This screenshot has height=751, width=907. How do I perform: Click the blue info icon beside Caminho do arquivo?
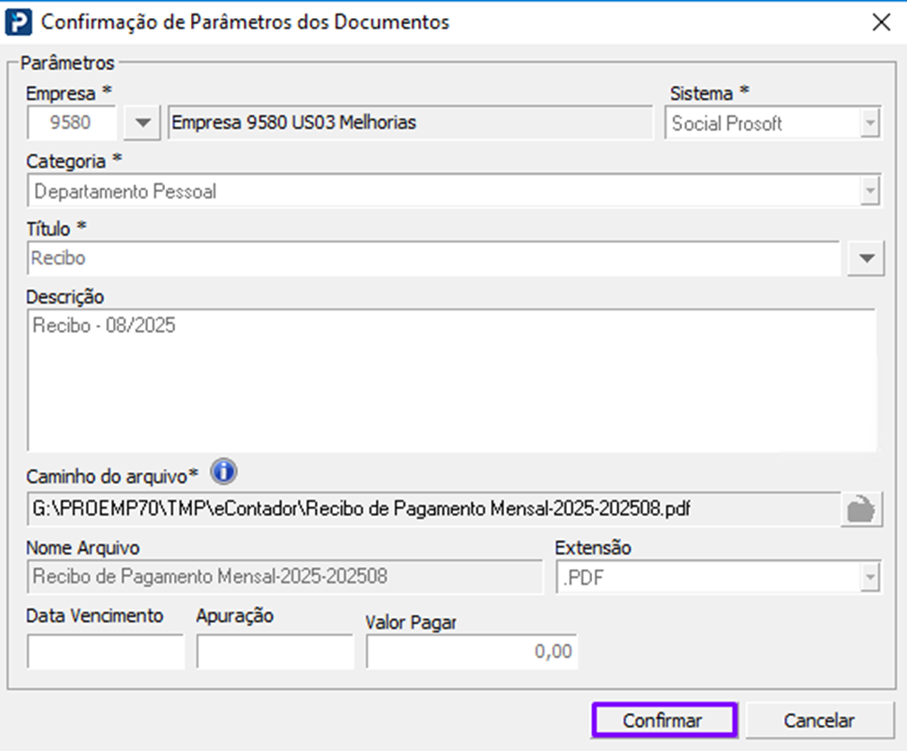click(224, 472)
